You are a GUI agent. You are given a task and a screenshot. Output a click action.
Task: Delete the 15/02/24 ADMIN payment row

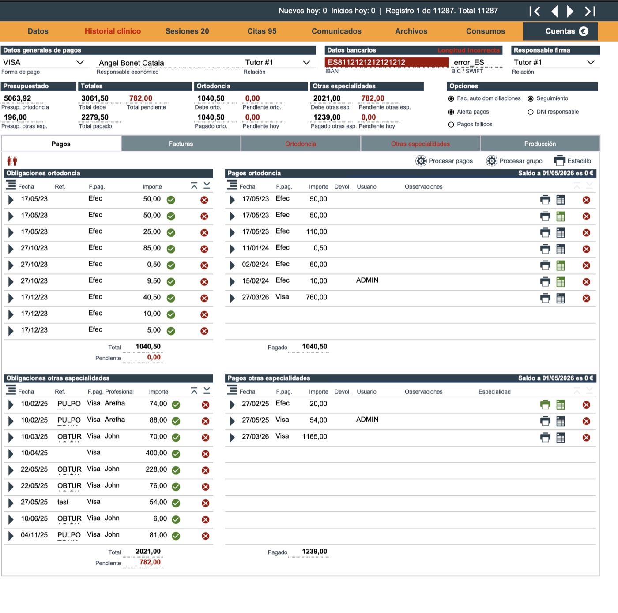pos(586,282)
